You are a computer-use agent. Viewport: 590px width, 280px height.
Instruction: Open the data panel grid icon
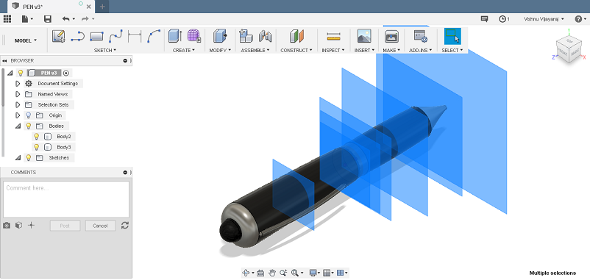pyautogui.click(x=7, y=19)
